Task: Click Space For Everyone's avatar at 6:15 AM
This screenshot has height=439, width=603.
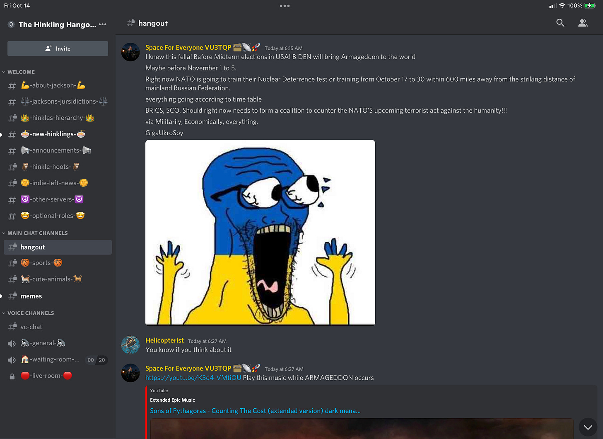Action: (130, 52)
